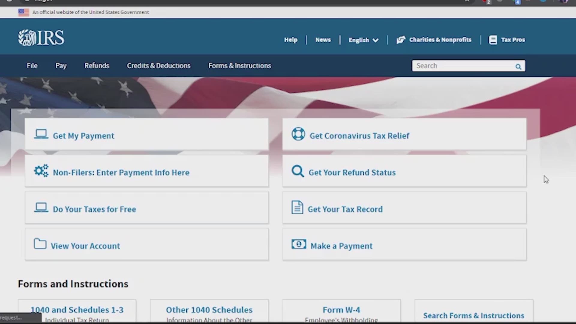Open Credits & Deductions menu
The image size is (576, 324).
(x=158, y=66)
